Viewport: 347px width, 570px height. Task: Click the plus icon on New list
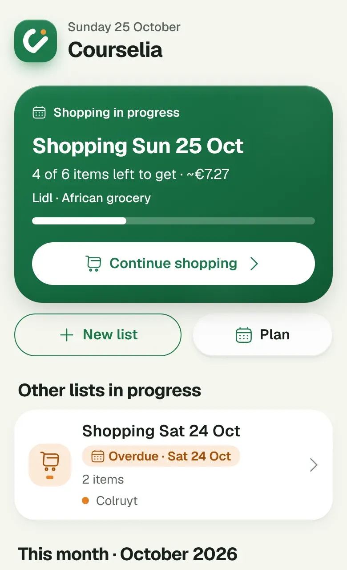pyautogui.click(x=66, y=335)
